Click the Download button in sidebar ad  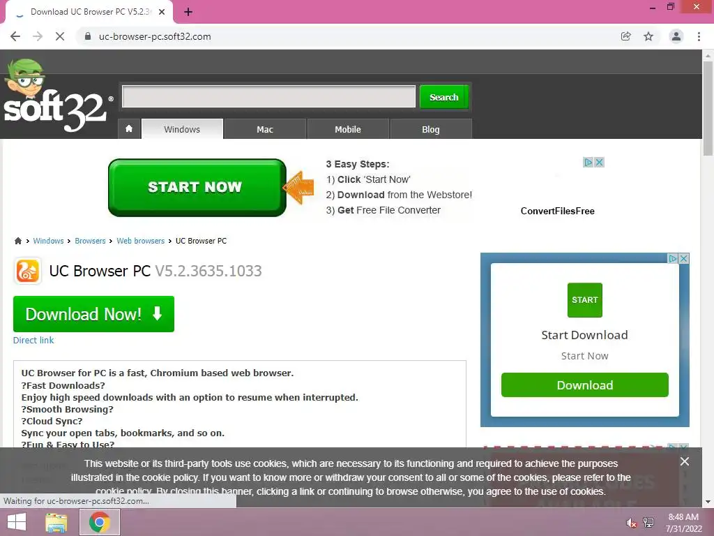click(585, 385)
